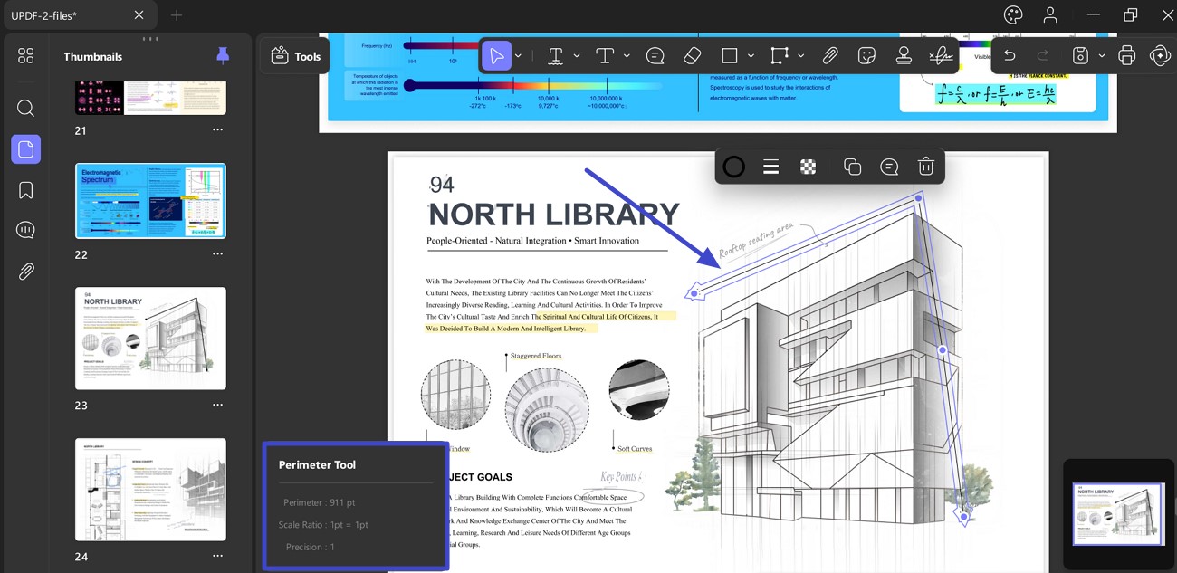Switch to the UPDF-2-files tab

tap(45, 15)
